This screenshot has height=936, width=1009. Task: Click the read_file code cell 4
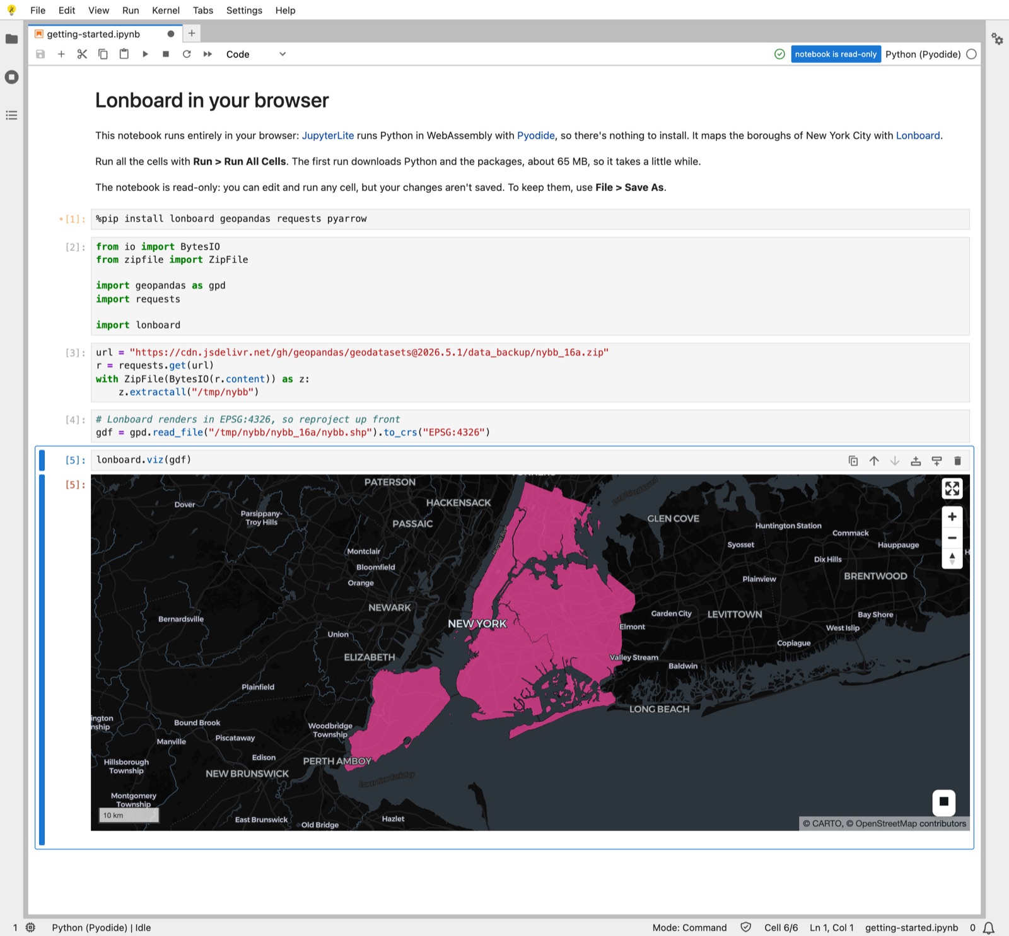[530, 426]
